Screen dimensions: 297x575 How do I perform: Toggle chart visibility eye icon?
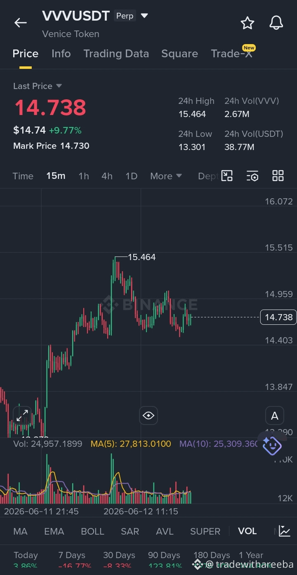click(148, 415)
